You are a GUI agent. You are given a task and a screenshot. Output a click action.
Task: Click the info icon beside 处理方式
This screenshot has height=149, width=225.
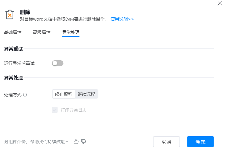coord(25,95)
